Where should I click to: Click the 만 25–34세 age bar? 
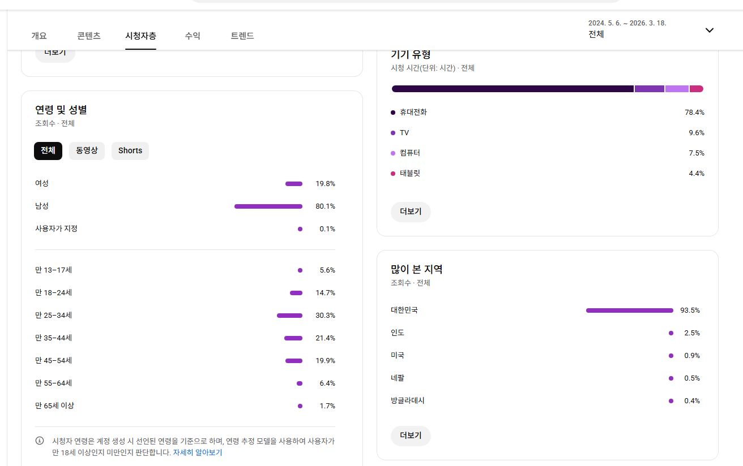289,316
